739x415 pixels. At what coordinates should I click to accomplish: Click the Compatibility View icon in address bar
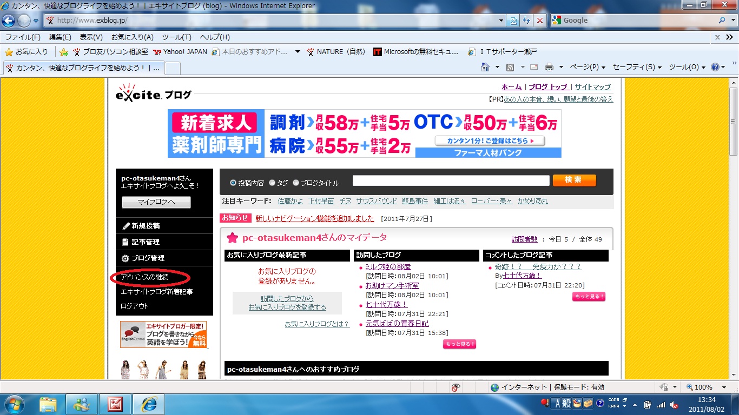[x=514, y=21]
